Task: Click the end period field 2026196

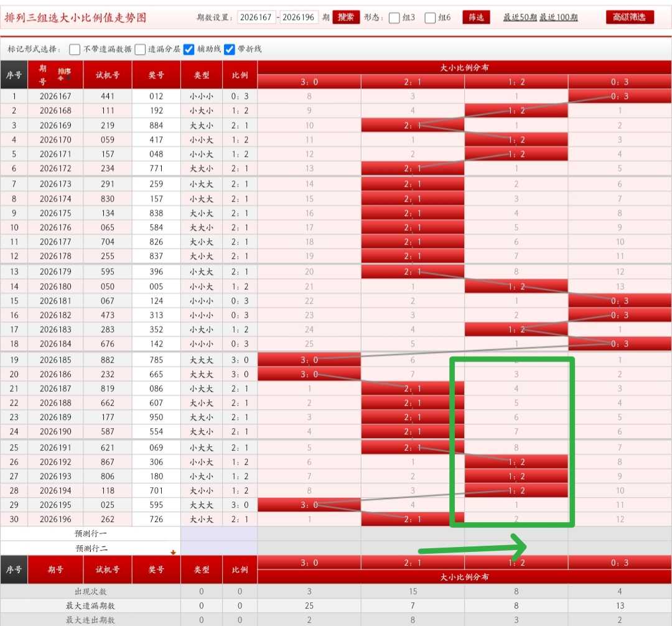Action: (x=298, y=17)
